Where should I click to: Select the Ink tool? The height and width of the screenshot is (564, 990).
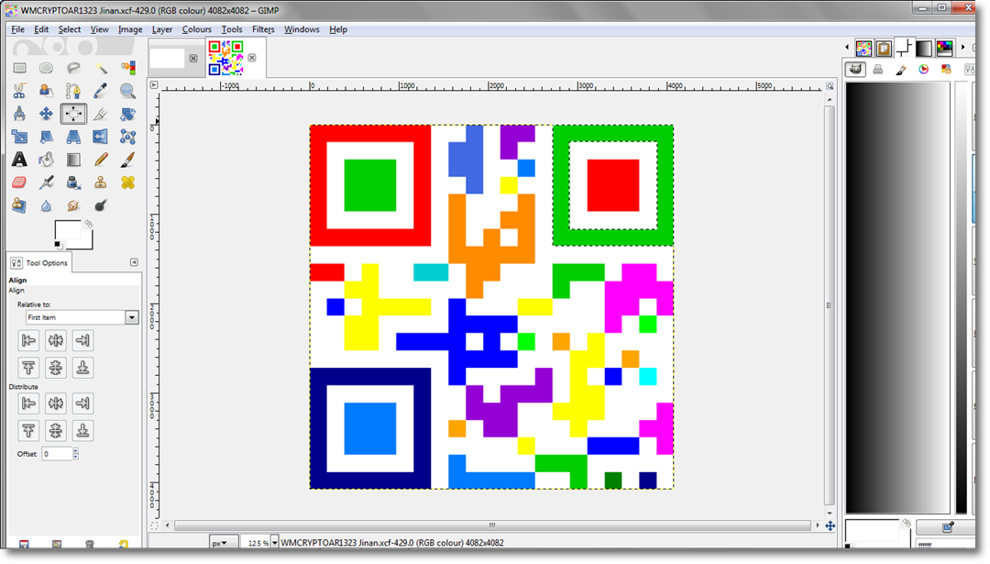[x=73, y=182]
